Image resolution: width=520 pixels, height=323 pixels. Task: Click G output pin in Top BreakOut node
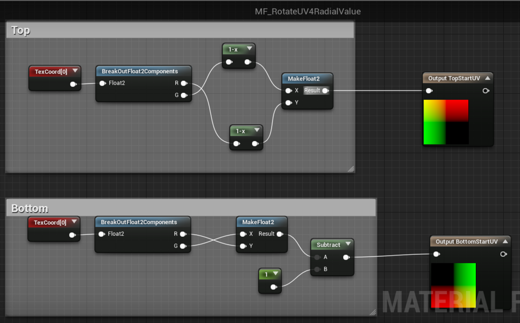point(184,95)
